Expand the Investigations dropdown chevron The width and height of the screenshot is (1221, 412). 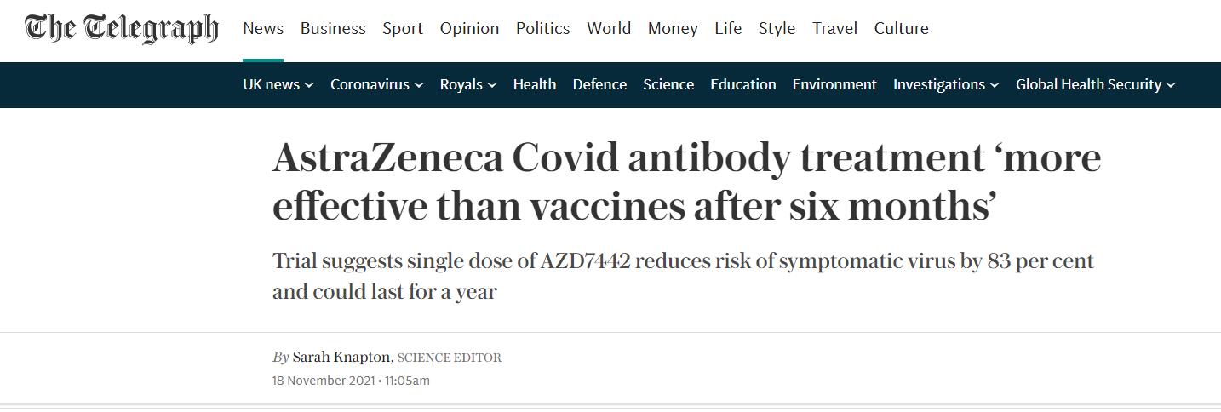pos(995,85)
